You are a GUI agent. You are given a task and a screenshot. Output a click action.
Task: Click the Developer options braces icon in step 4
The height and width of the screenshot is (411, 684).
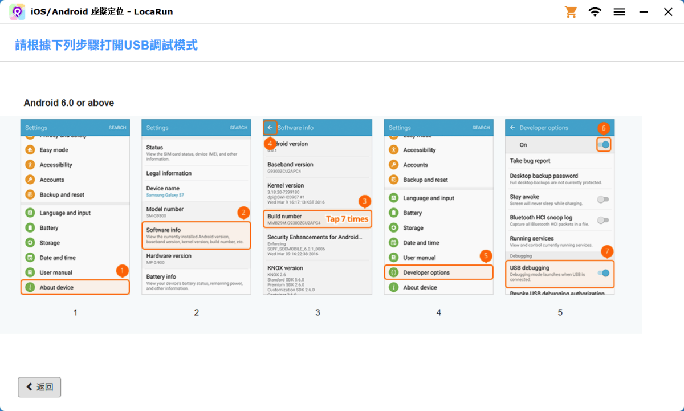[x=393, y=272]
